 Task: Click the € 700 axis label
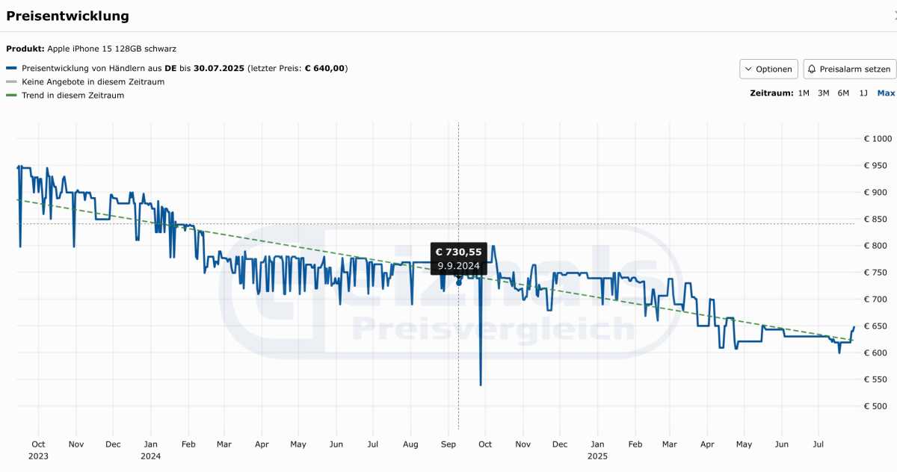pyautogui.click(x=876, y=299)
